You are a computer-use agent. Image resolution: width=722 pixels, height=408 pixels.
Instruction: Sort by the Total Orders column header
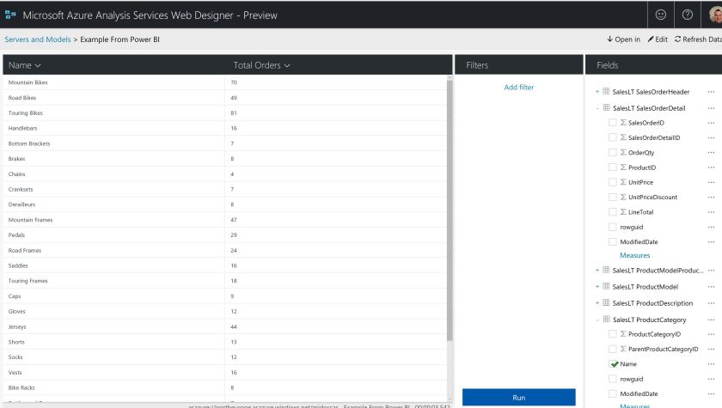[261, 65]
